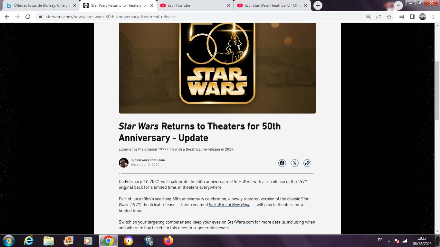The image size is (440, 247).
Task: Bookmark this page with the star icon
Action: tap(389, 17)
